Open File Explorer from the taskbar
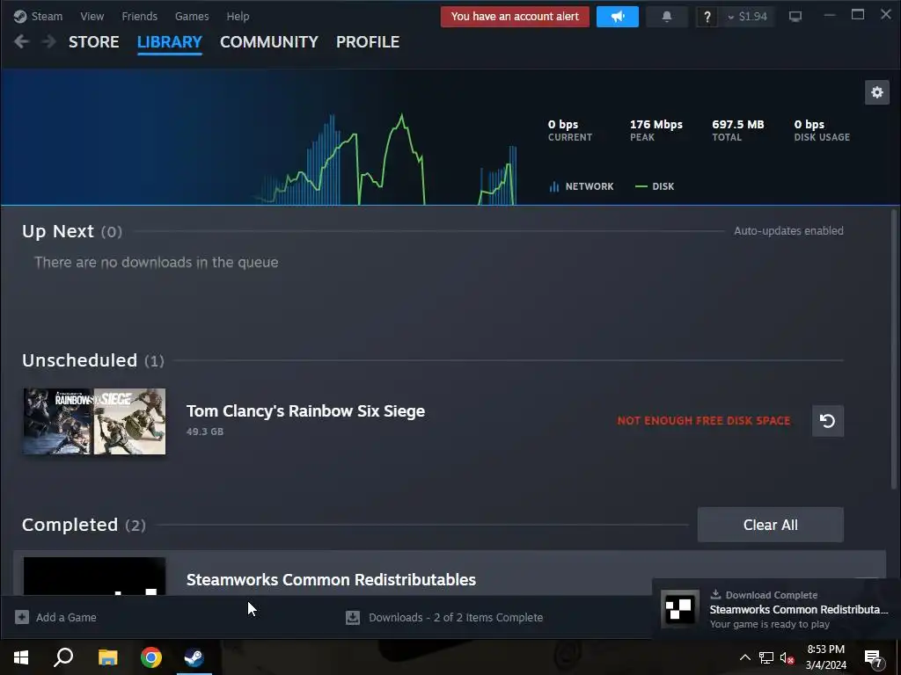The width and height of the screenshot is (901, 675). tap(107, 657)
